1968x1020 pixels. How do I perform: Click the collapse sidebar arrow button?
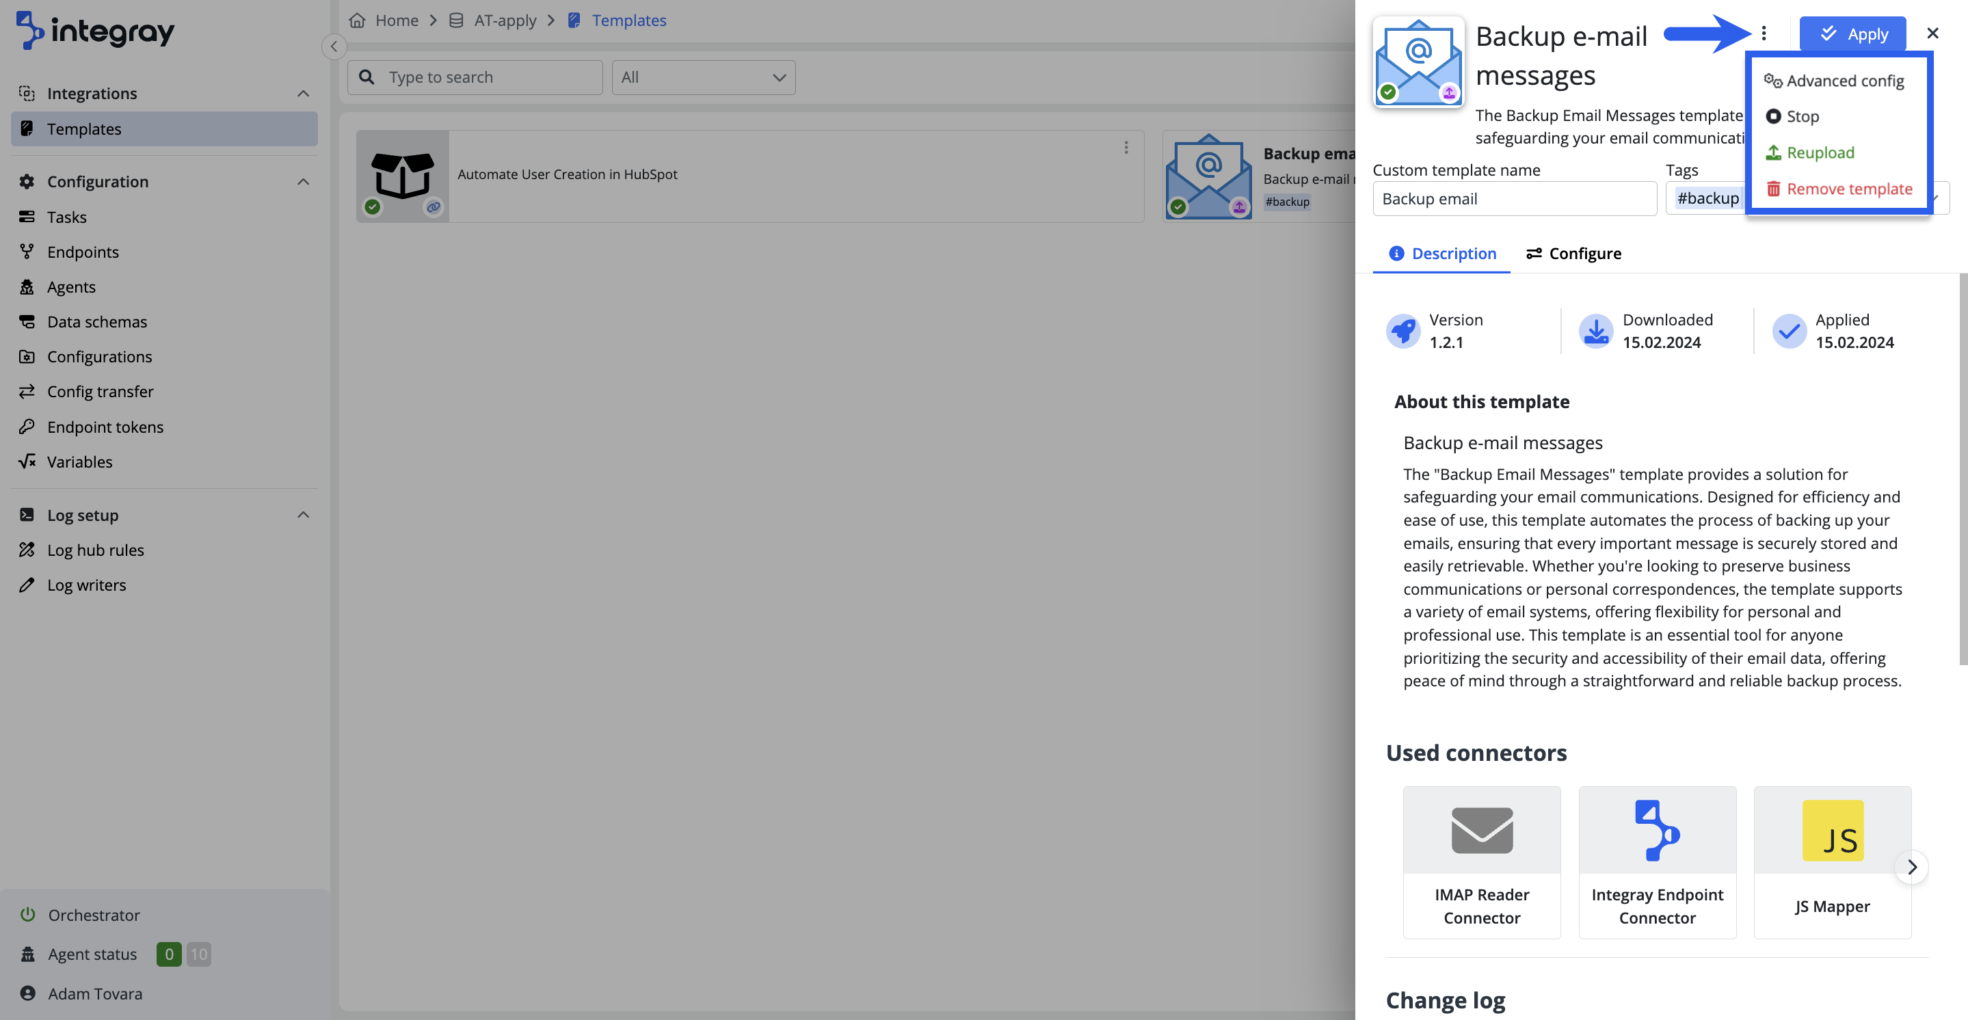[334, 46]
